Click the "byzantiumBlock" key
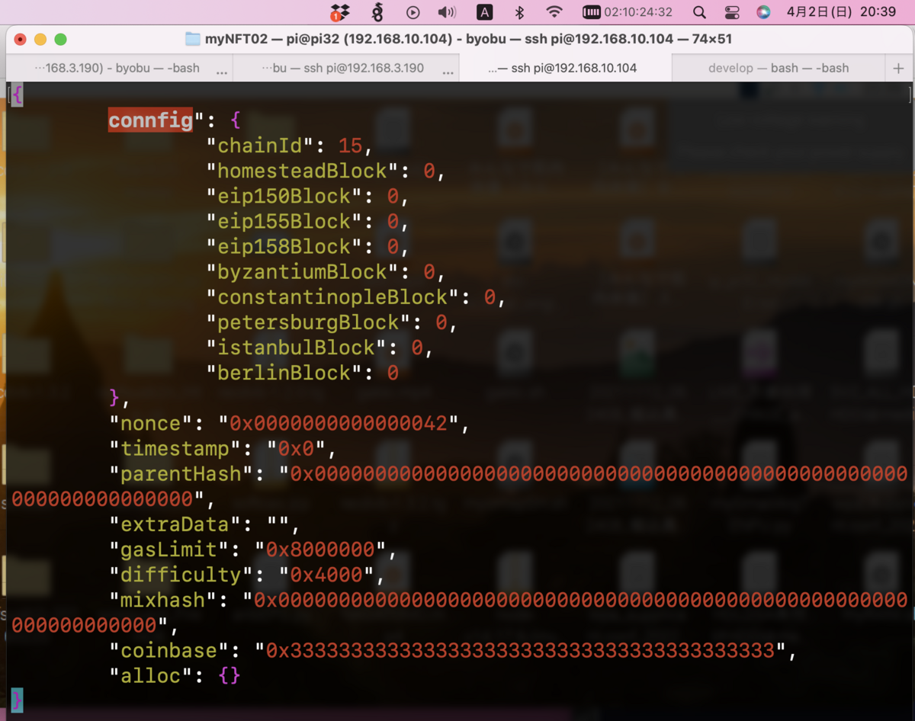This screenshot has height=721, width=915. click(303, 271)
